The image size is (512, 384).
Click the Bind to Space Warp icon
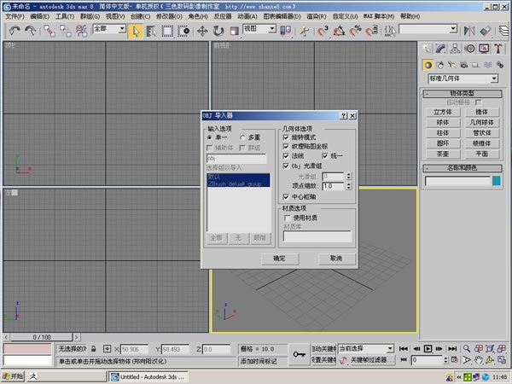[x=81, y=31]
